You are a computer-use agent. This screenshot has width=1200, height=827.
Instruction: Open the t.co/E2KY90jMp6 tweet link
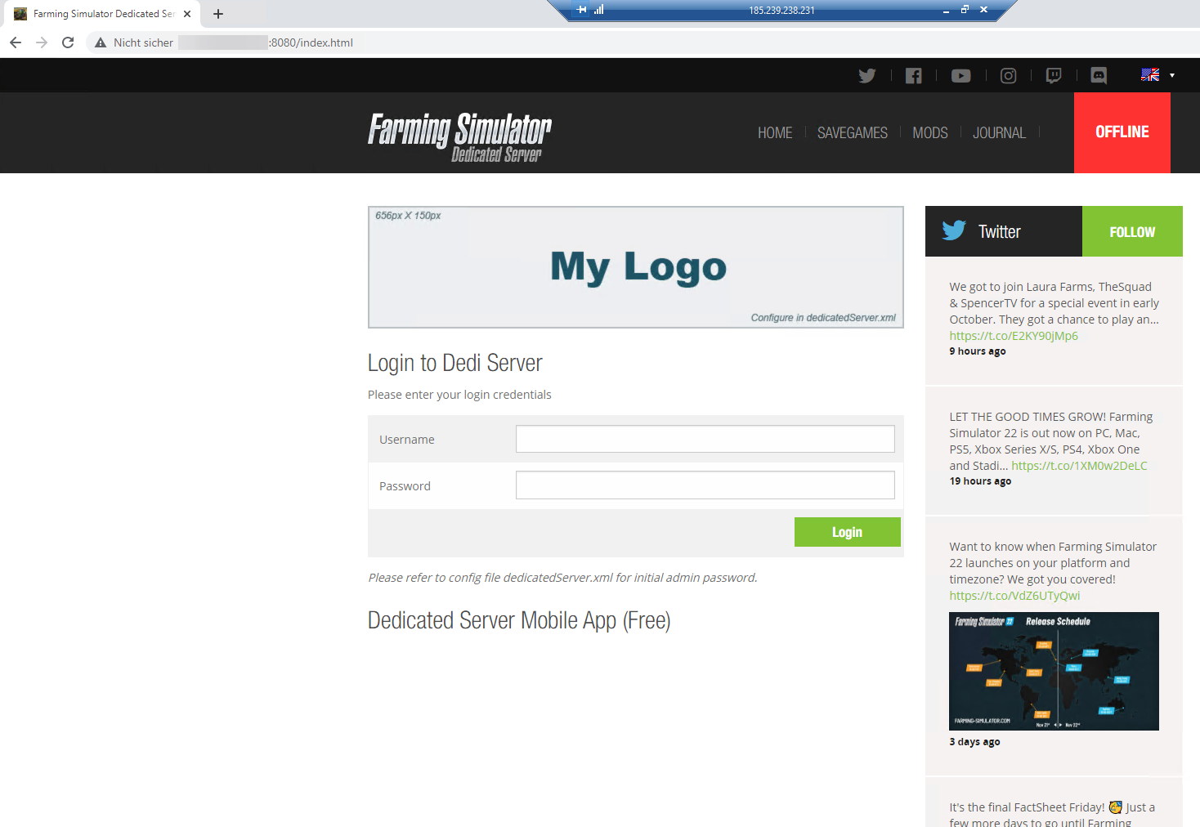click(x=1014, y=336)
